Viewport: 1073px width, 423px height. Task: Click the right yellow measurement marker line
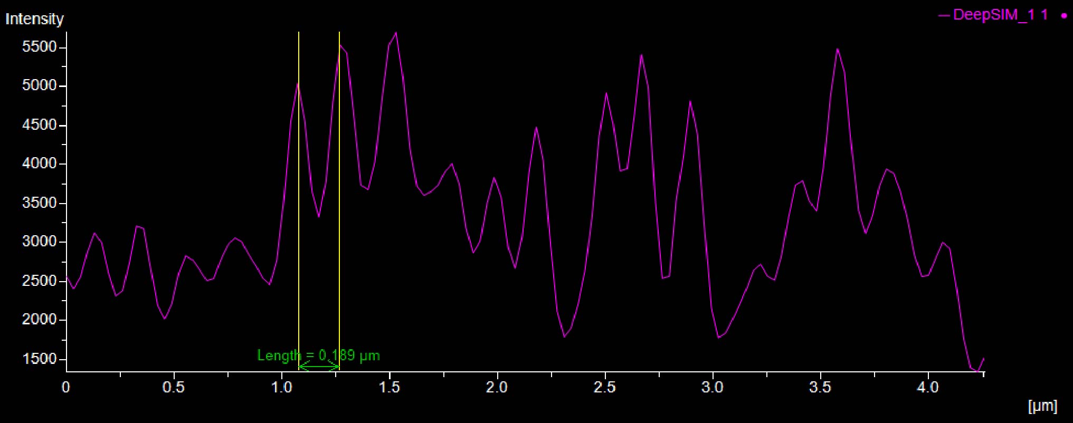point(339,211)
